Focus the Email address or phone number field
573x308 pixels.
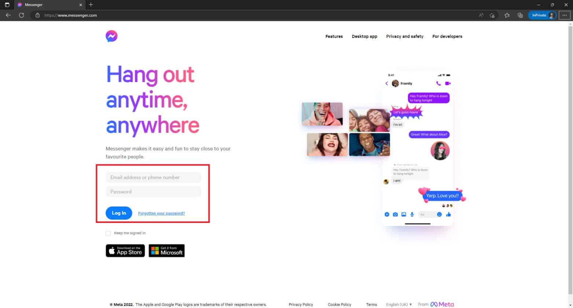pos(153,177)
